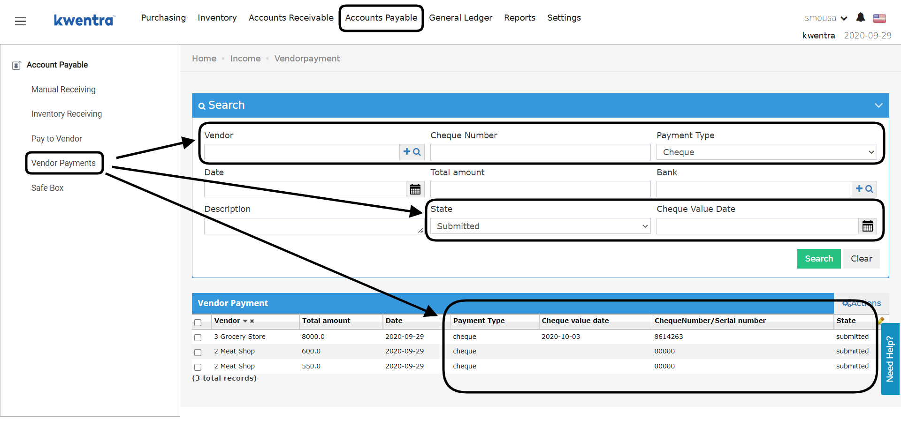901x442 pixels.
Task: Click the 3 Grocery Store vendor cell
Action: point(240,337)
